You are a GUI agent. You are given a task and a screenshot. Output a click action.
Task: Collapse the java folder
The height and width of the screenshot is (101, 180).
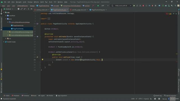6,19
